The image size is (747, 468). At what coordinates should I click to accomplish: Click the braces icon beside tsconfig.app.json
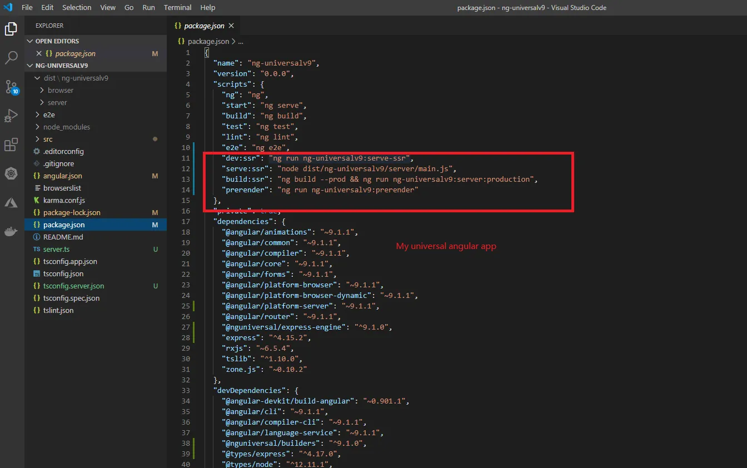(x=37, y=262)
